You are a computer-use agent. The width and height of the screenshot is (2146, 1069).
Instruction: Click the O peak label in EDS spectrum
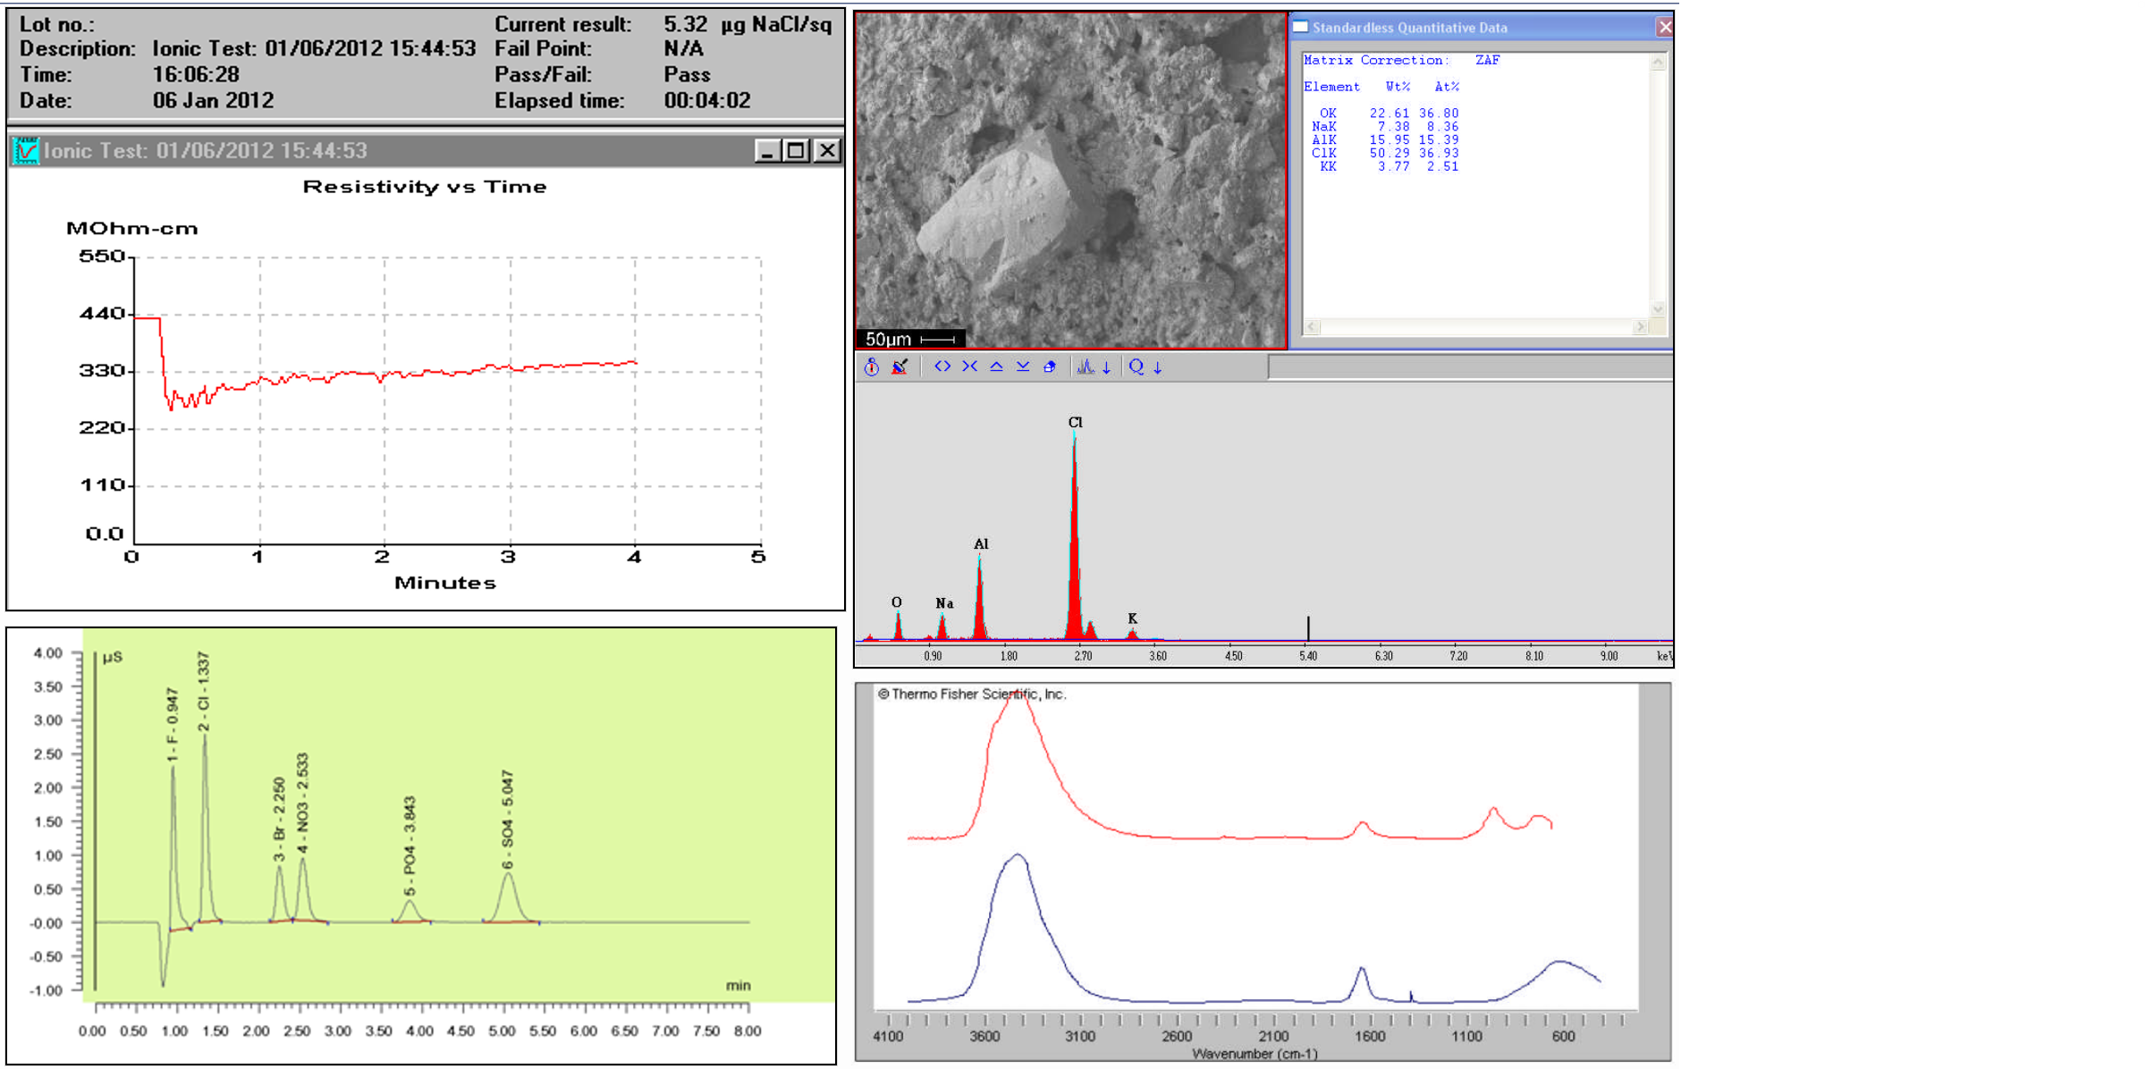(x=896, y=602)
